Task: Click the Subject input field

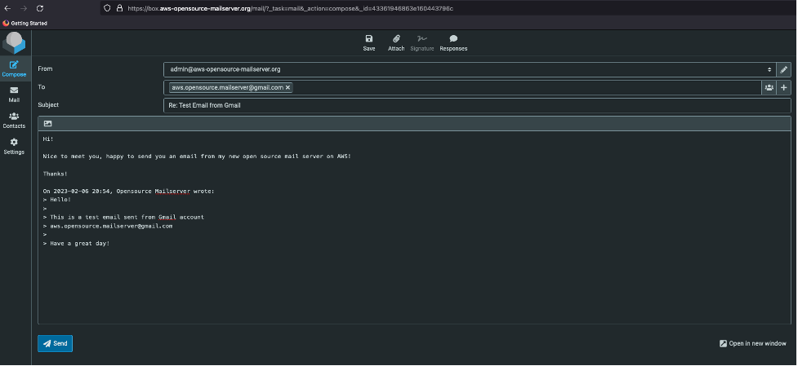Action: point(477,106)
